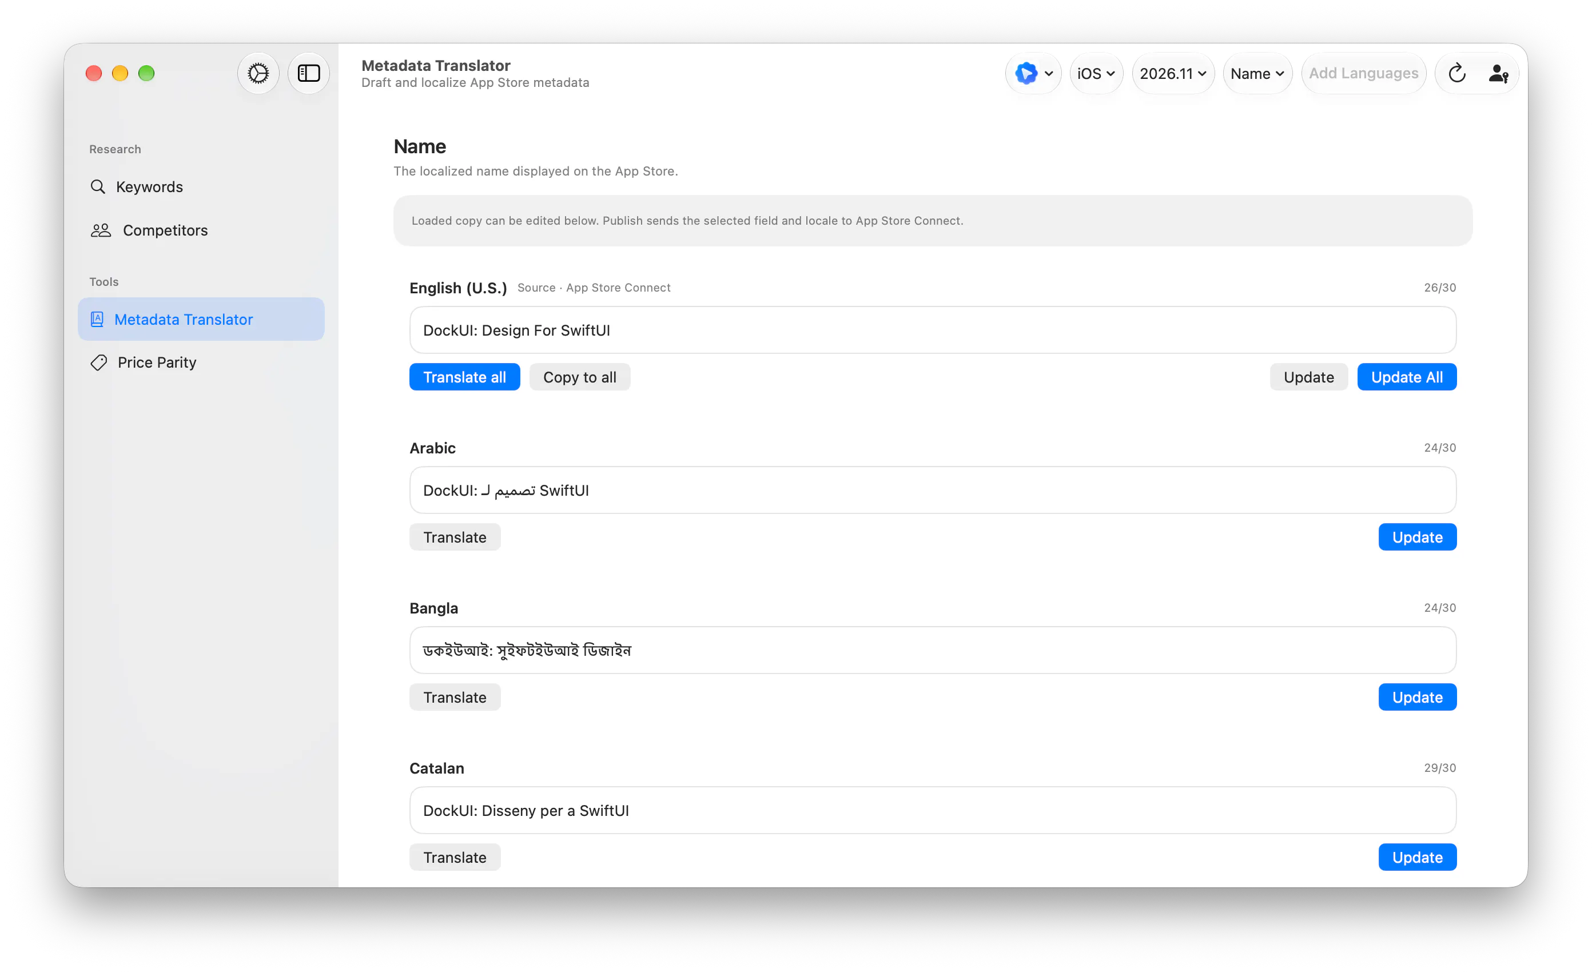This screenshot has height=972, width=1592.
Task: Click the Keywords magnifier icon
Action: click(98, 186)
